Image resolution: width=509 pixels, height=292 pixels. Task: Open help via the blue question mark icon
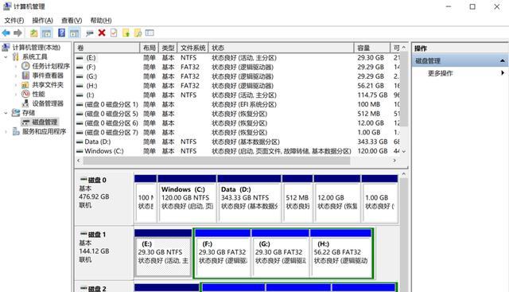[x=62, y=33]
